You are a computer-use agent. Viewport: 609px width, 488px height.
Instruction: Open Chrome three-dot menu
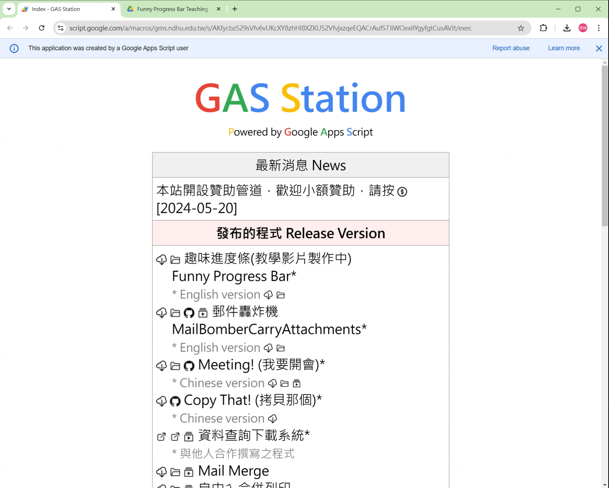pyautogui.click(x=599, y=28)
